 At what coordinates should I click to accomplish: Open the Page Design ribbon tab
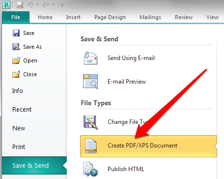coord(110,17)
